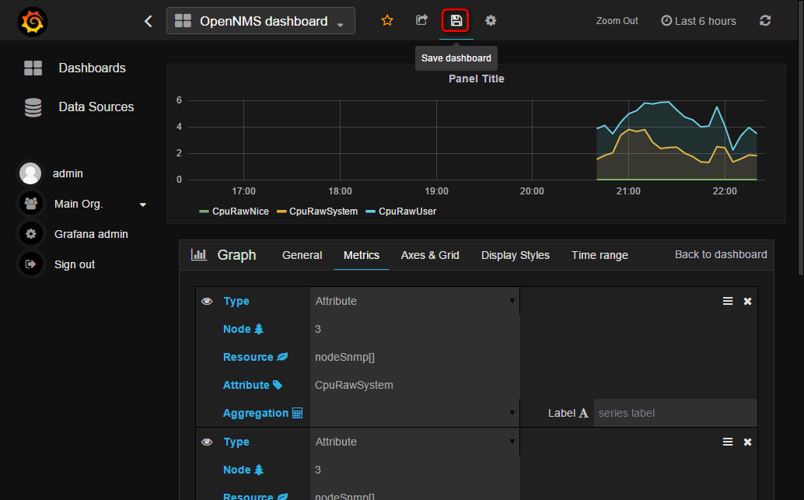
Task: Open the Data Sources sidebar link
Action: 96,107
